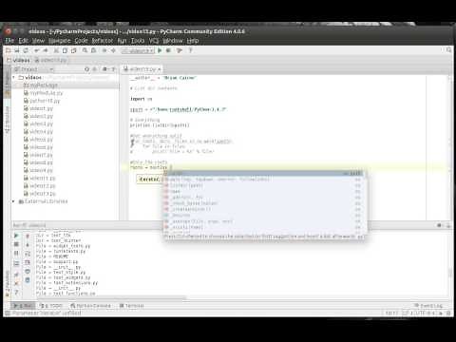Screen dimensions: 456x342
Task: Select the myPackage folder in project tree
Action: click(x=41, y=85)
